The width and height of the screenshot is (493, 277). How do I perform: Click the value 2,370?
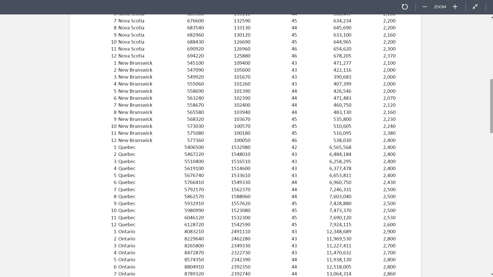pos(389,56)
